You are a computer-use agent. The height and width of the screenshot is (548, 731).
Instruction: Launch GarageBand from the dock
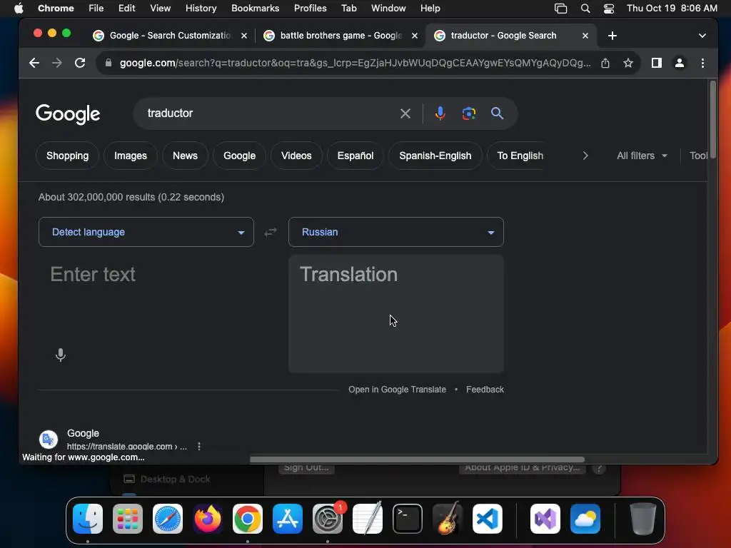tap(448, 519)
